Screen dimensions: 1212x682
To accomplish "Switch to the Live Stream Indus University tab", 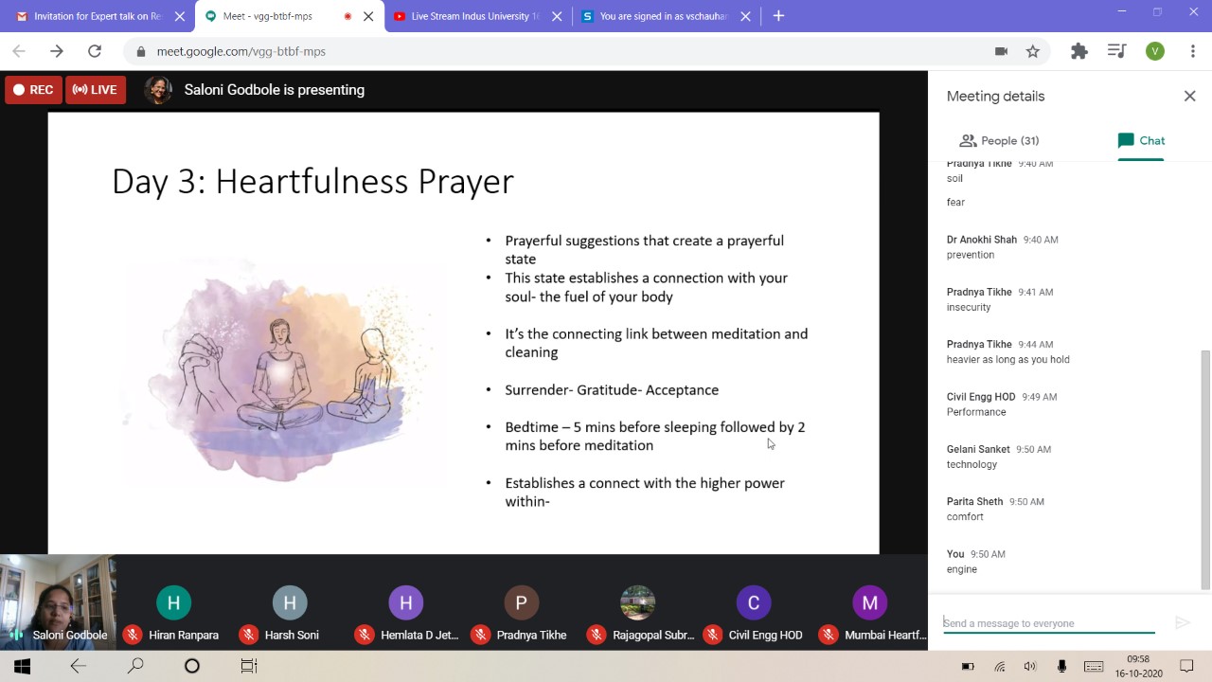I will [x=473, y=16].
